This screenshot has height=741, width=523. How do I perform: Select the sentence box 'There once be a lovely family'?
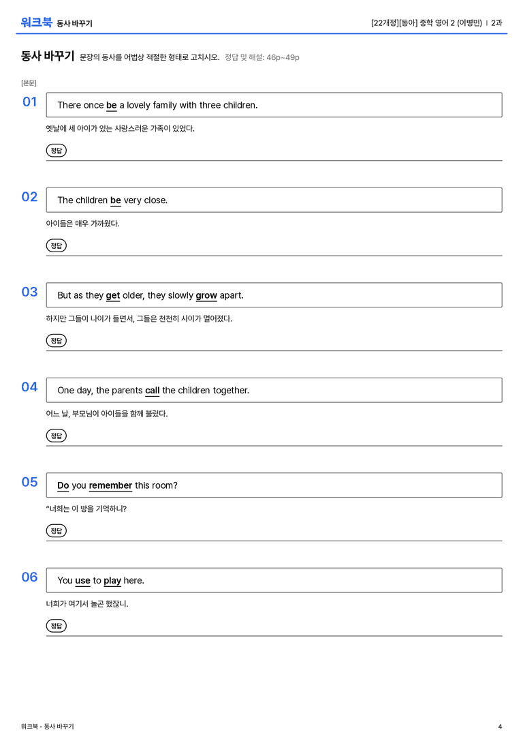click(x=274, y=105)
